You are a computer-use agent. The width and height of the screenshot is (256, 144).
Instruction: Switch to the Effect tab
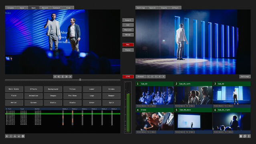(175, 8)
